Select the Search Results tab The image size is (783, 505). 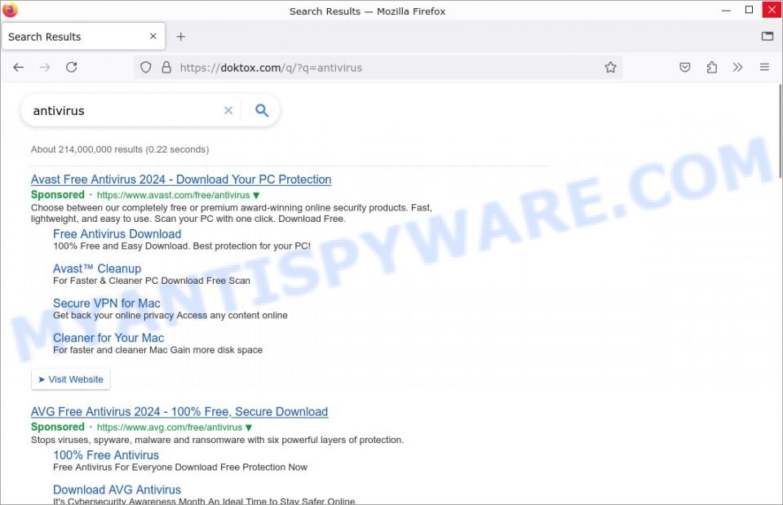click(x=84, y=37)
